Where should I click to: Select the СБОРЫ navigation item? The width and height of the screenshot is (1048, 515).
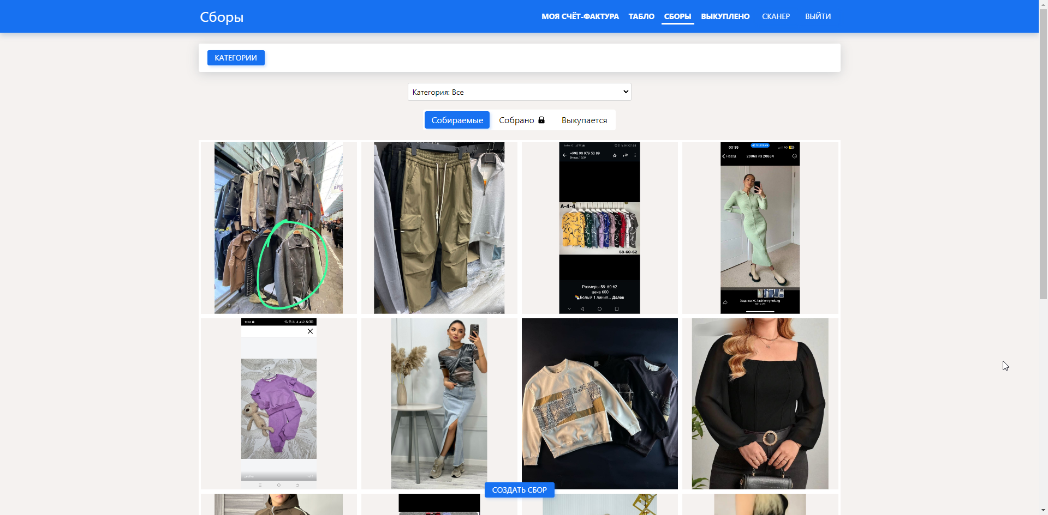point(677,16)
